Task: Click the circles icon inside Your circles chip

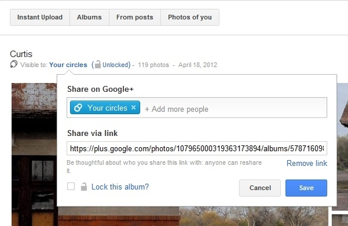Action: tap(78, 108)
